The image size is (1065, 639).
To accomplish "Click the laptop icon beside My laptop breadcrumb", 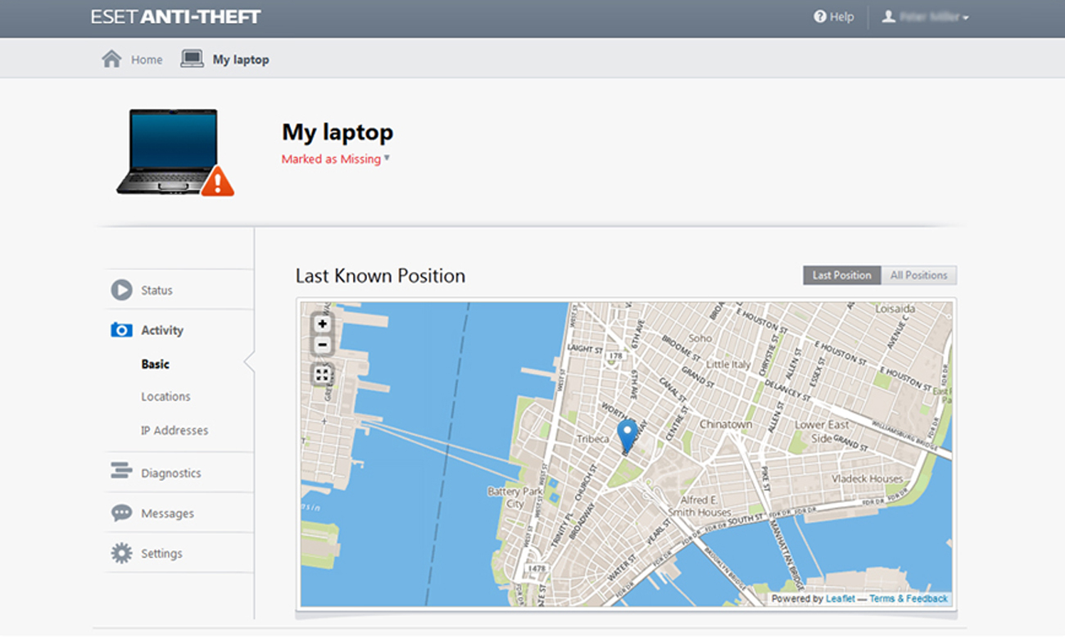I will point(192,59).
